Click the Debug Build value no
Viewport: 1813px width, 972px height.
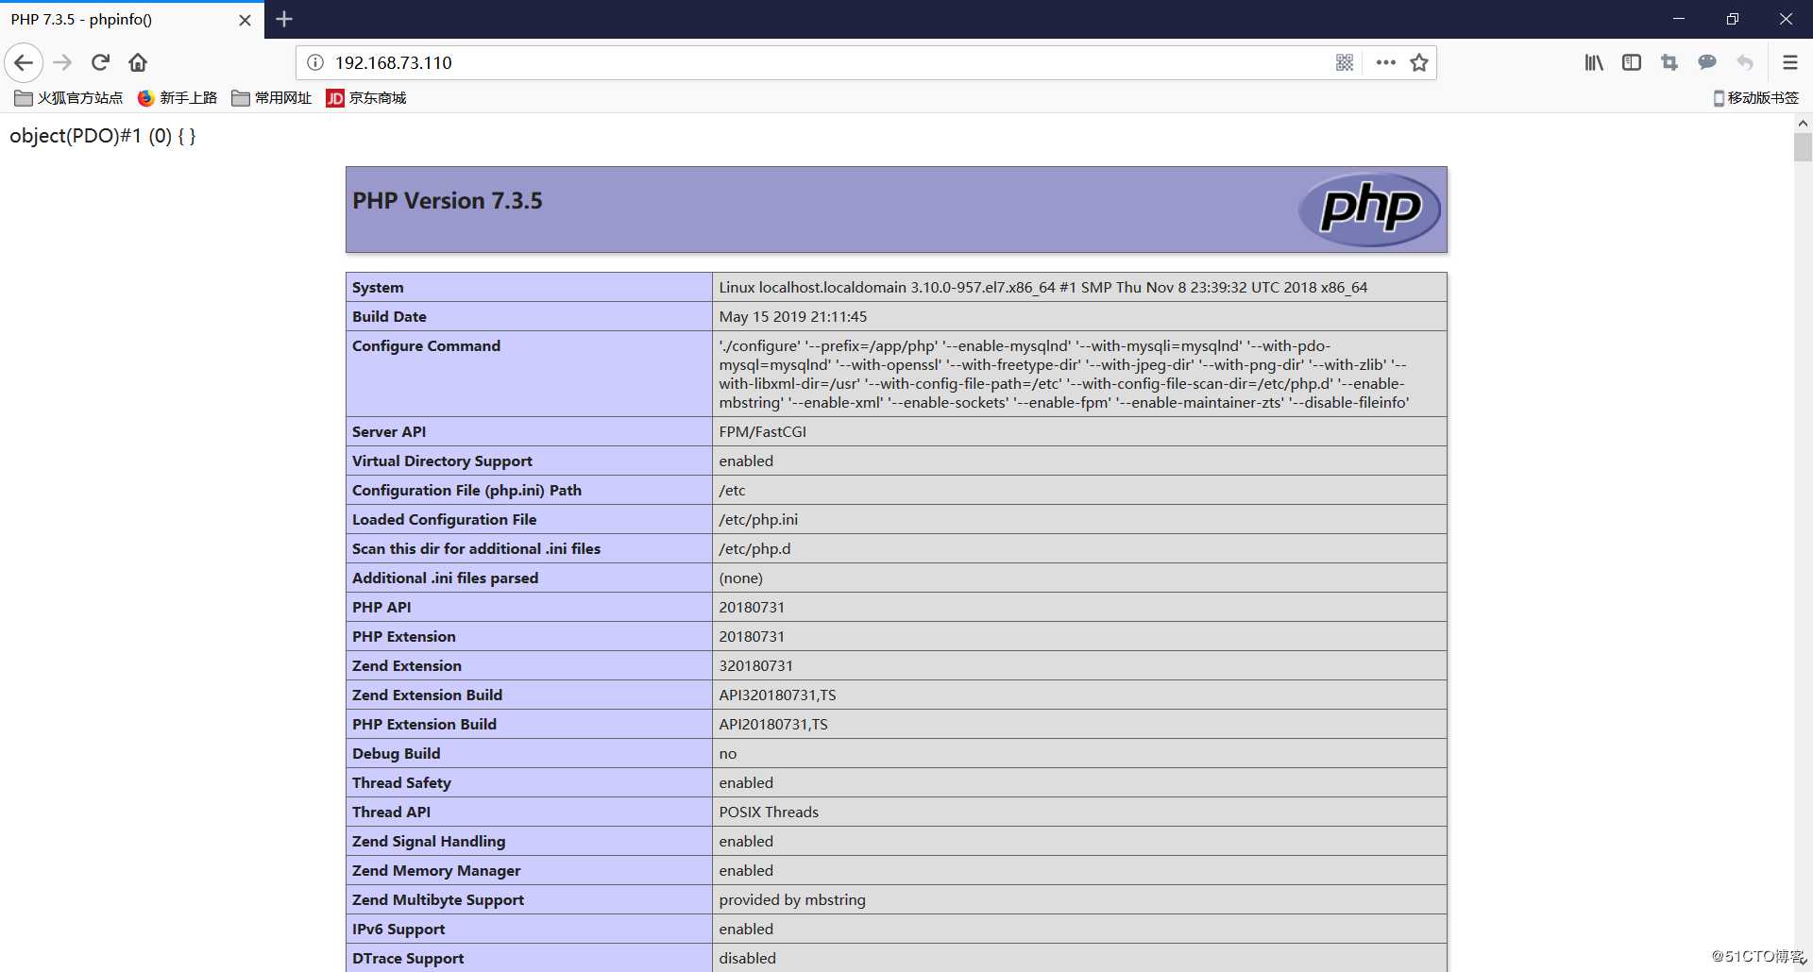pyautogui.click(x=728, y=754)
